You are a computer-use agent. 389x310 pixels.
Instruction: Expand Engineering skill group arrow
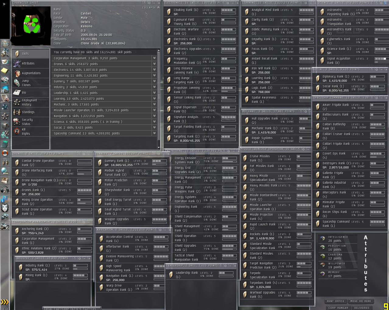click(x=155, y=75)
